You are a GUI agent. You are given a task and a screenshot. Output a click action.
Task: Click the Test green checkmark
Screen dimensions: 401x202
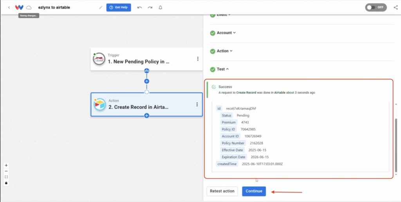click(x=213, y=70)
